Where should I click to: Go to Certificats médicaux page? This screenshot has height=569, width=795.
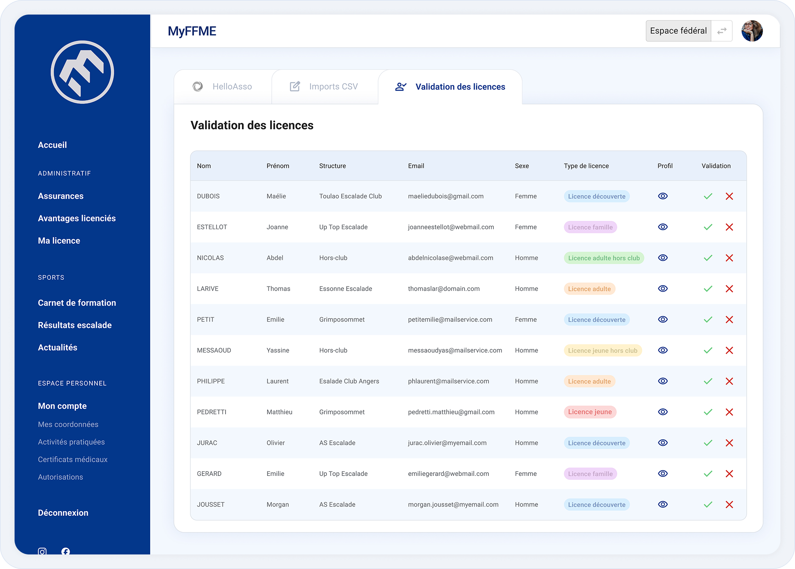coord(73,459)
